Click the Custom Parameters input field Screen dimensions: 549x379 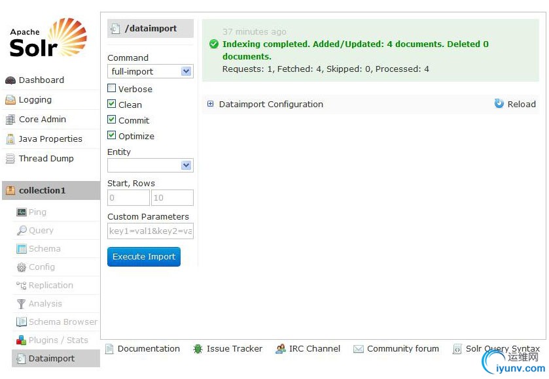tap(151, 231)
